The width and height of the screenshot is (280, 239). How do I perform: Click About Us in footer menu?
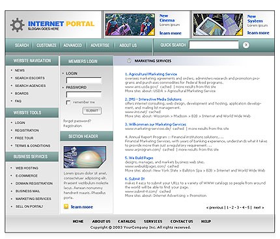102,221
